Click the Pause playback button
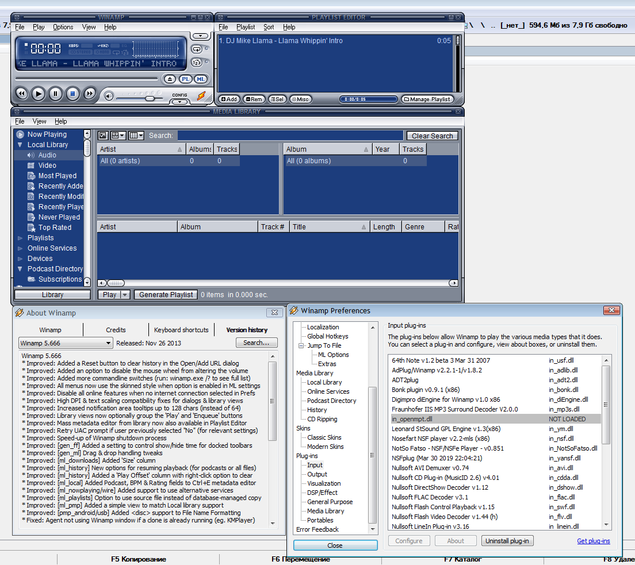This screenshot has width=635, height=565. pyautogui.click(x=55, y=93)
